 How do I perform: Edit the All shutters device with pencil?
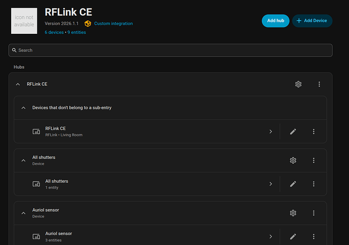[x=293, y=184]
